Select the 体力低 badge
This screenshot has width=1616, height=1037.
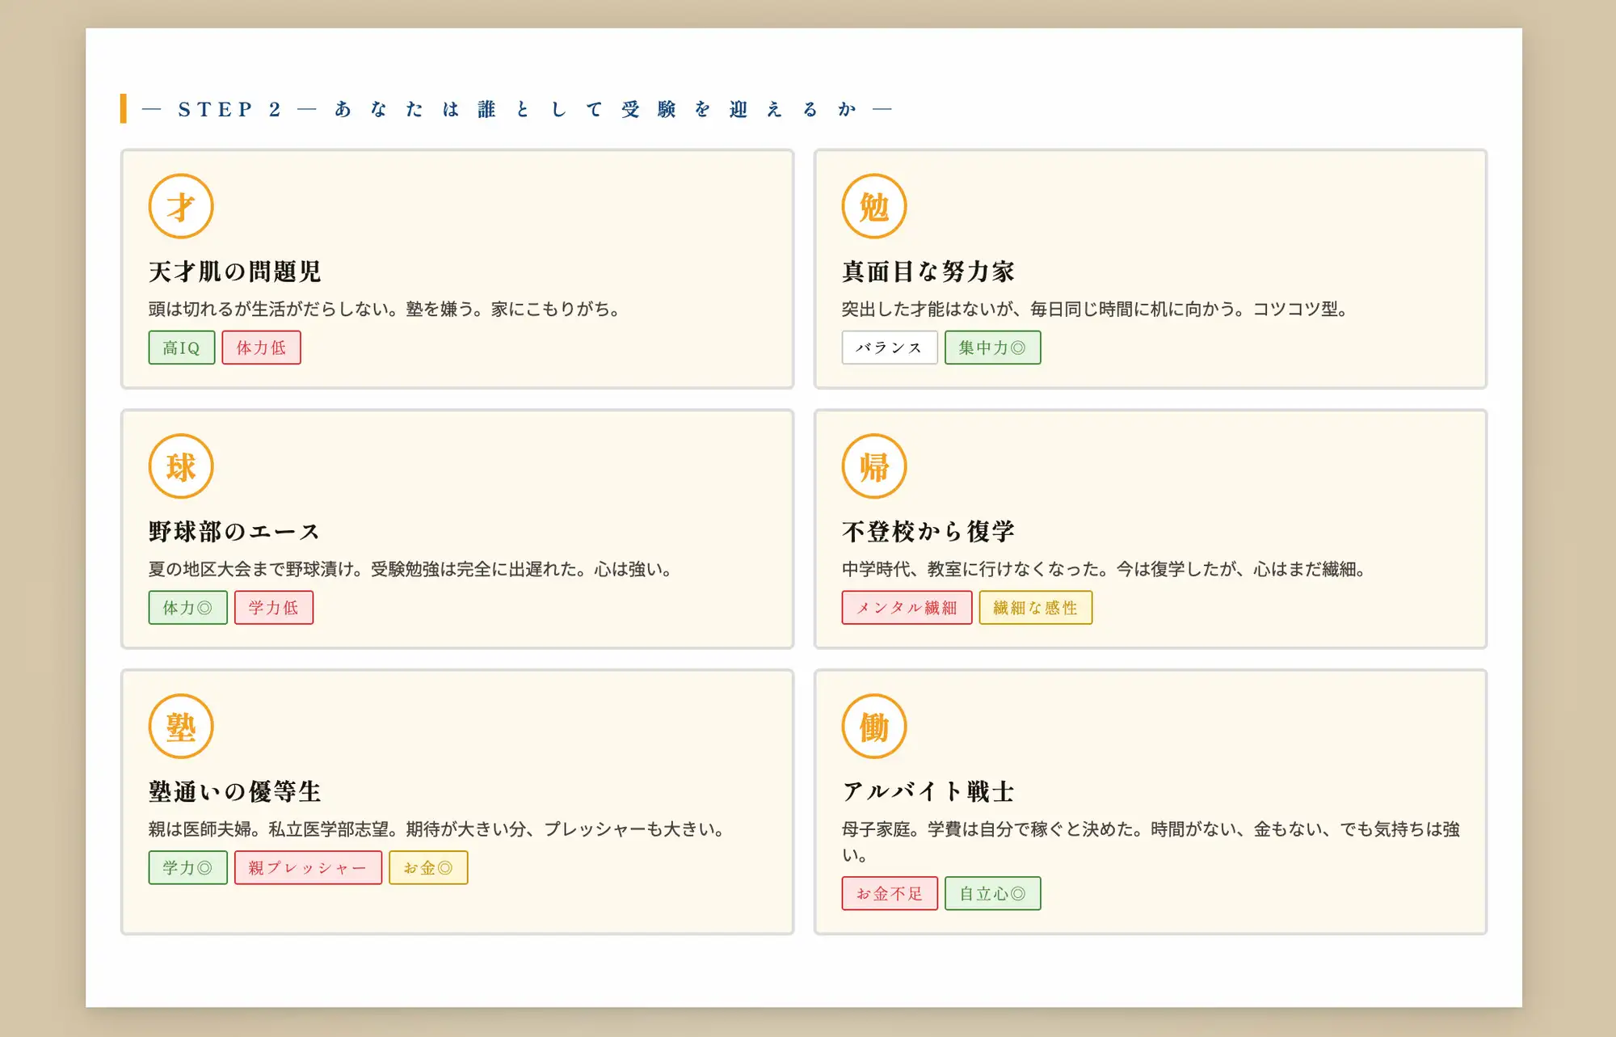point(262,347)
